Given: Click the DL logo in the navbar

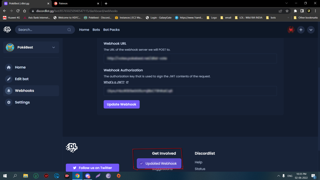Looking at the screenshot, I should [x=7, y=30].
